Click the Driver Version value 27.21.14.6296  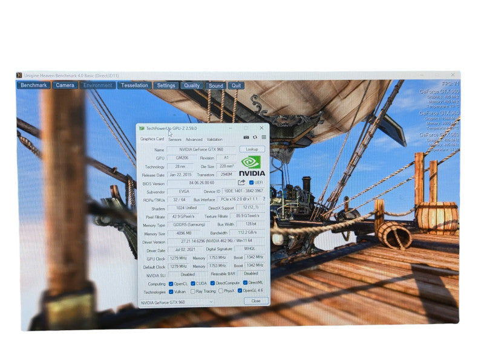click(x=217, y=241)
